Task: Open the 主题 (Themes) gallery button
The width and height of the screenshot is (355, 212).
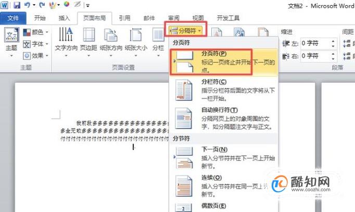Action: tap(11, 42)
